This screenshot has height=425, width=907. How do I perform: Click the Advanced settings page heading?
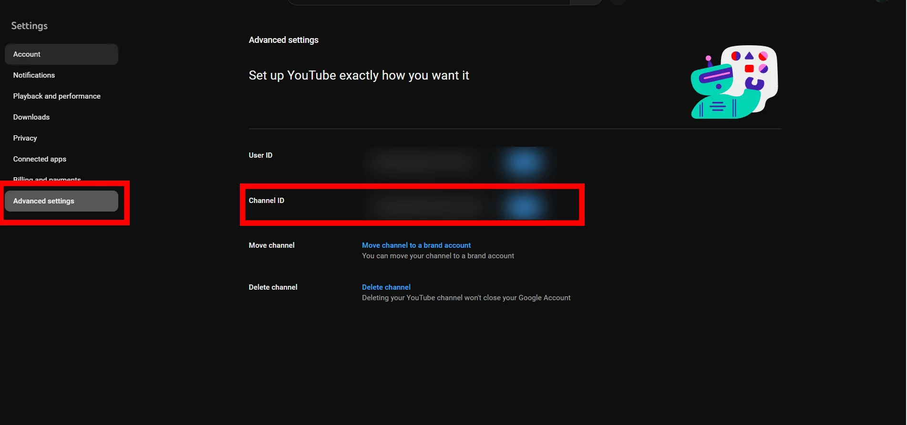[283, 40]
